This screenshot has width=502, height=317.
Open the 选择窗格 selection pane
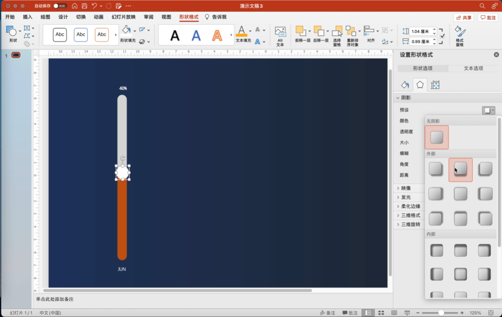[x=337, y=36]
